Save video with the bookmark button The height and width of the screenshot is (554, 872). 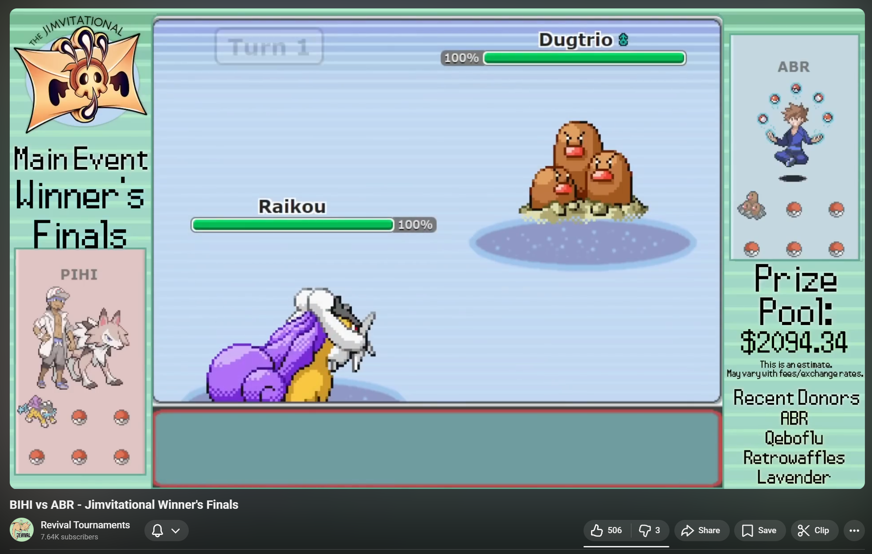759,530
